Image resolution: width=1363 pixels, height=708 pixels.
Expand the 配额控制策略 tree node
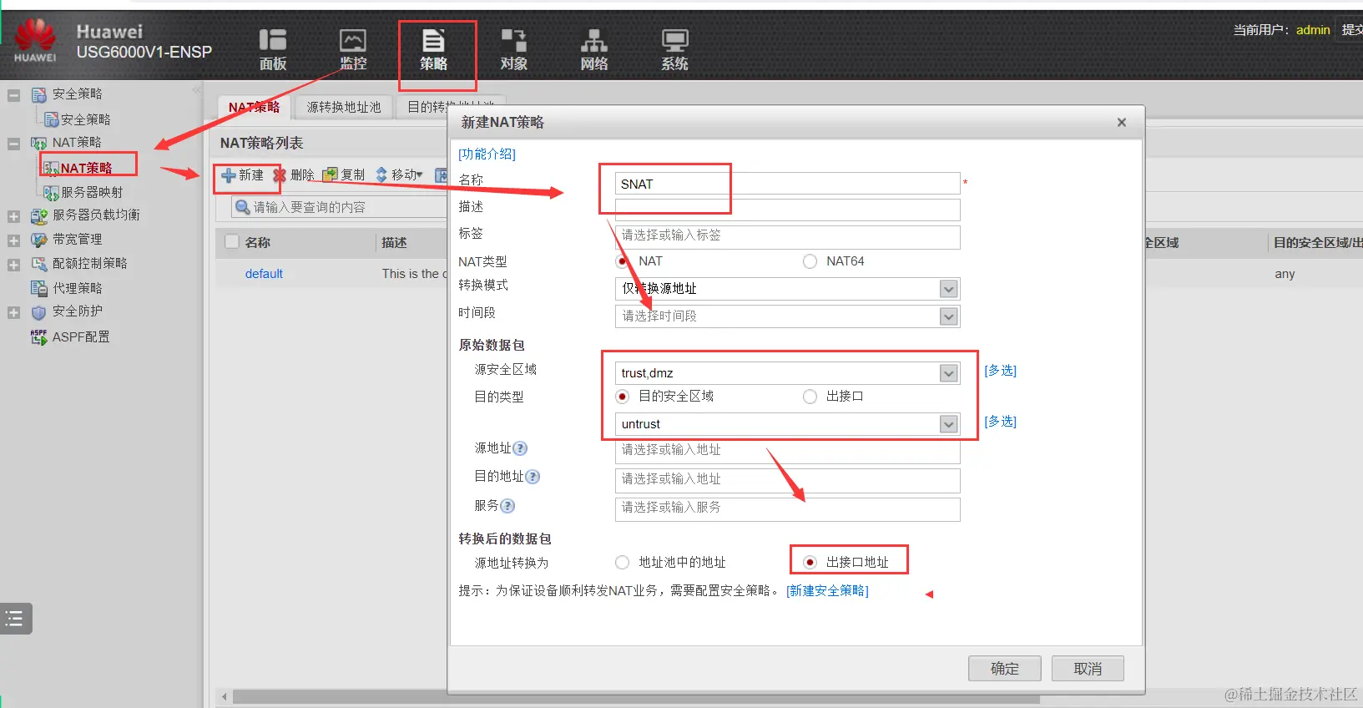point(13,265)
